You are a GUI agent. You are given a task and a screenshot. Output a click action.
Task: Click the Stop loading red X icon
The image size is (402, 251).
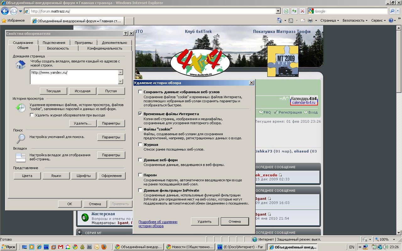tap(302, 11)
